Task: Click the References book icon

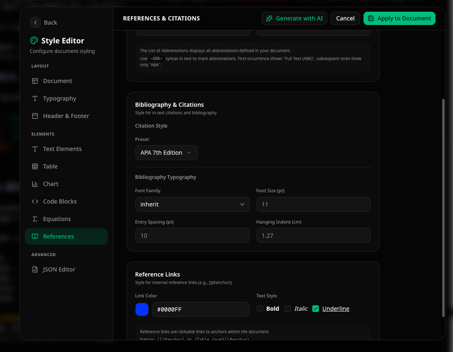Action: click(35, 236)
